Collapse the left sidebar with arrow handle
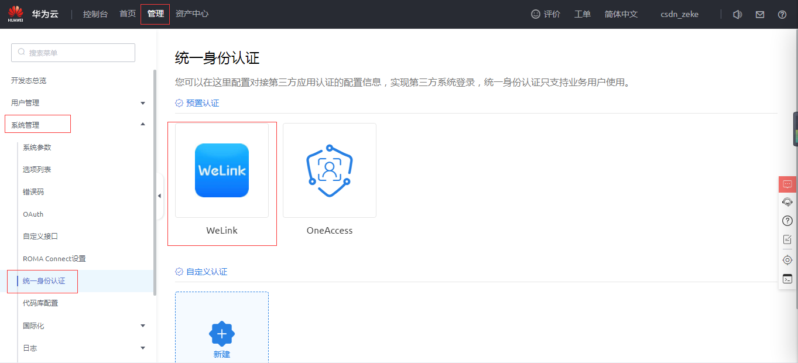Viewport: 798px width, 363px height. (x=160, y=196)
